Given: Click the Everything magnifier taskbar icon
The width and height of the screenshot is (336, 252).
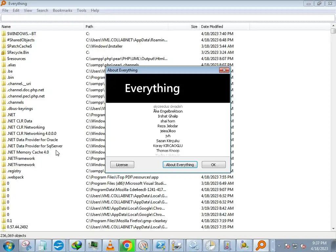Looking at the screenshot, I should click(261, 245).
